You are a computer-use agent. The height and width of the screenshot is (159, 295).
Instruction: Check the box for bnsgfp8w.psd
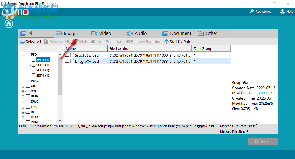coord(67,61)
